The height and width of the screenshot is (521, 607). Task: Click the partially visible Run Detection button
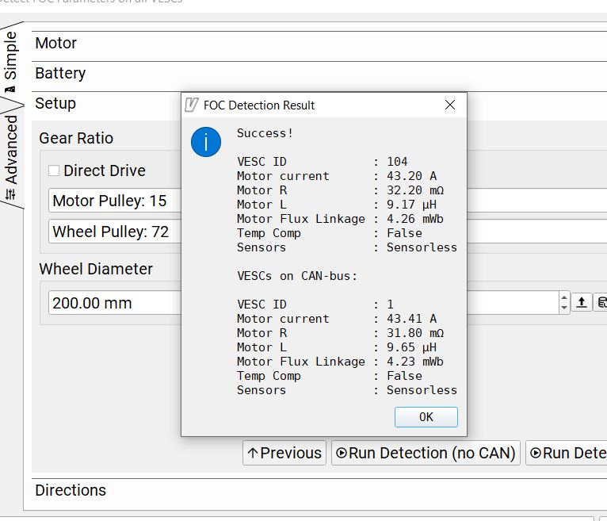[567, 453]
